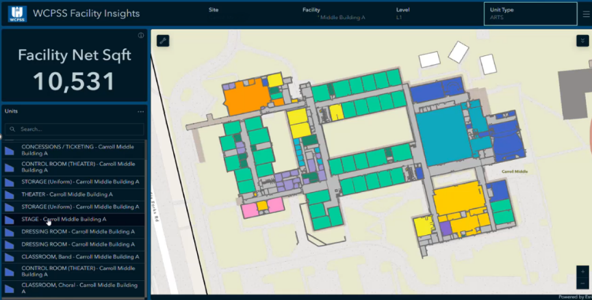Open info icon on Facility Net Sqft card

point(141,36)
